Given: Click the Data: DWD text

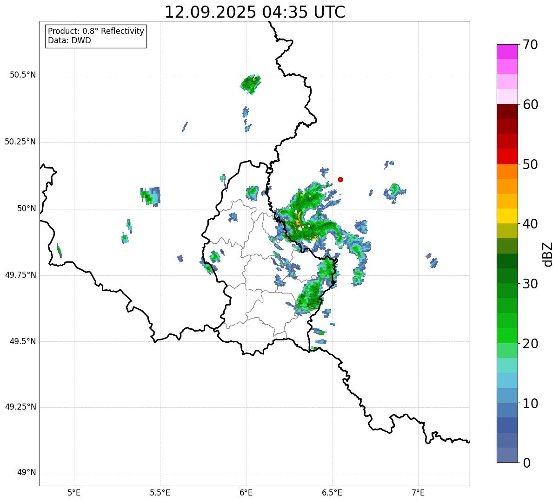Looking at the screenshot, I should click(x=69, y=40).
